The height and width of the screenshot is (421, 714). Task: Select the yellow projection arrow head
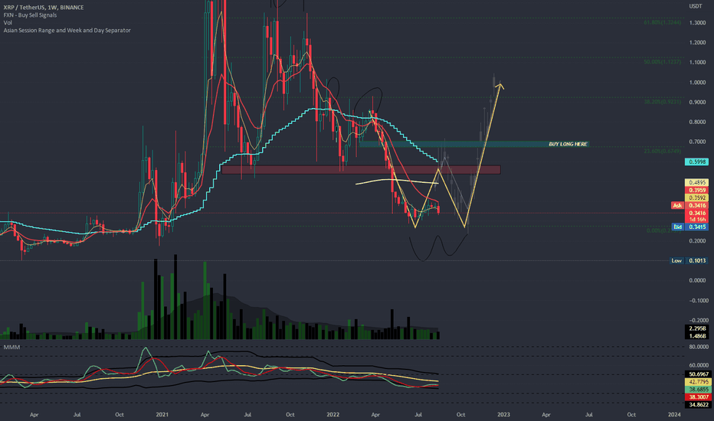coord(501,85)
